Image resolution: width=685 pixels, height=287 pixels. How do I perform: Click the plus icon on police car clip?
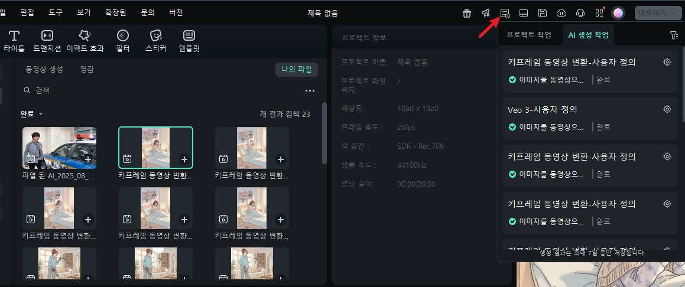(88, 159)
